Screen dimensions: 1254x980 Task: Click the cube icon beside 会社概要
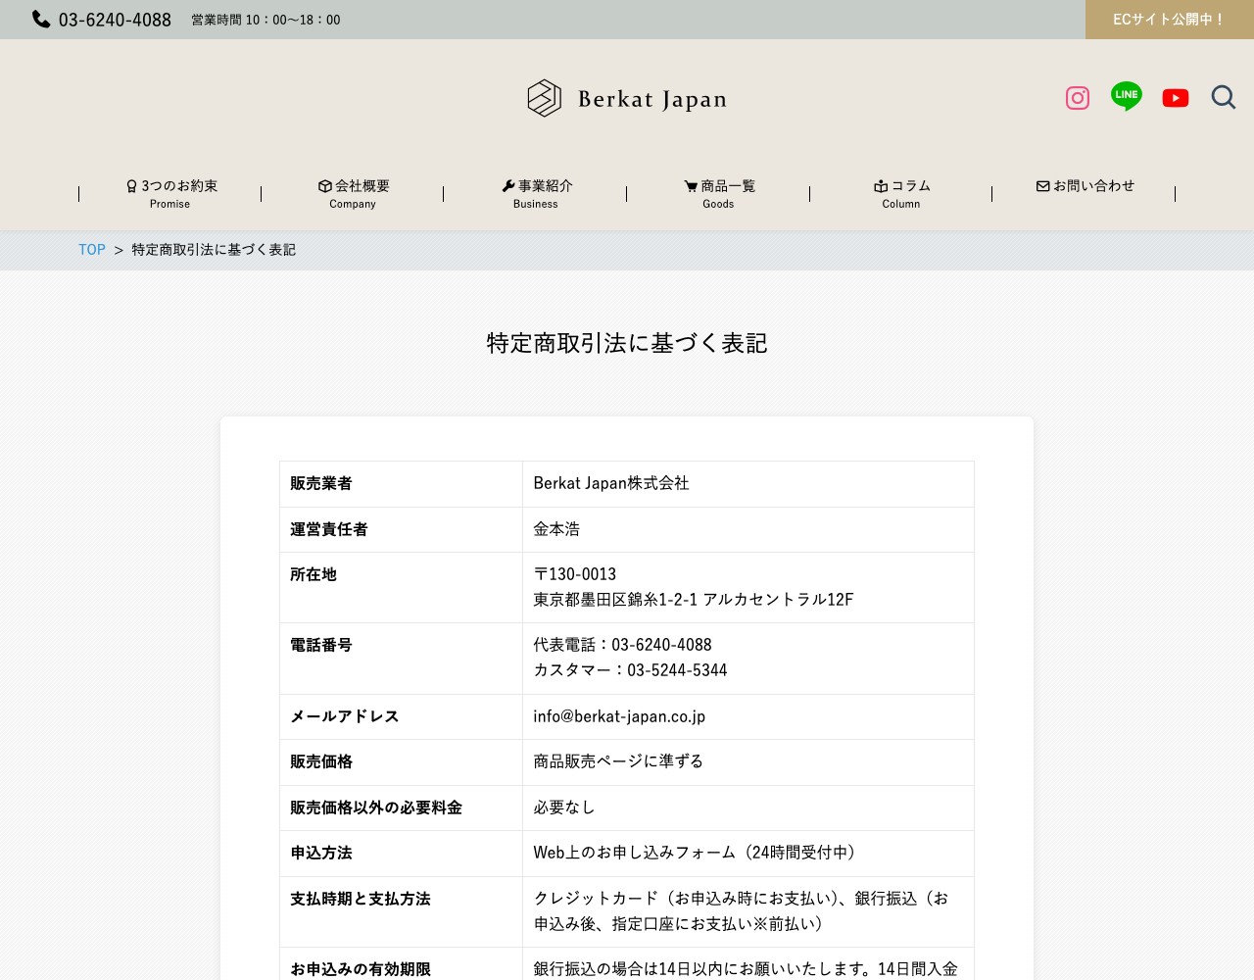(325, 186)
